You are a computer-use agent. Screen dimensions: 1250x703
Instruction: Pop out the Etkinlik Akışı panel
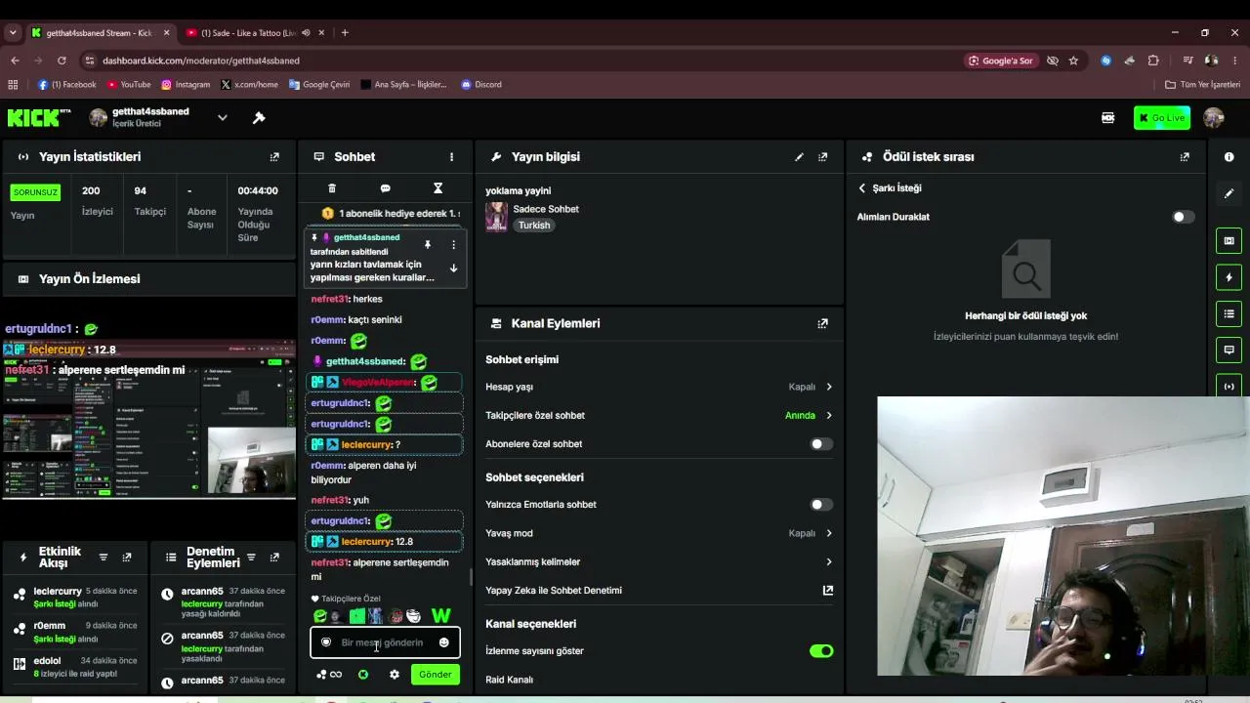click(x=126, y=558)
